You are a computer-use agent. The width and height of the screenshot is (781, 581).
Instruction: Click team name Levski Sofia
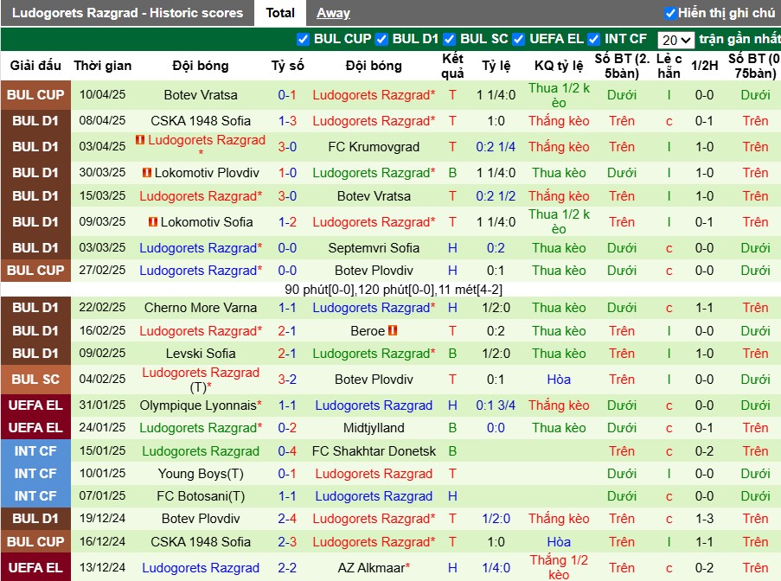[201, 354]
